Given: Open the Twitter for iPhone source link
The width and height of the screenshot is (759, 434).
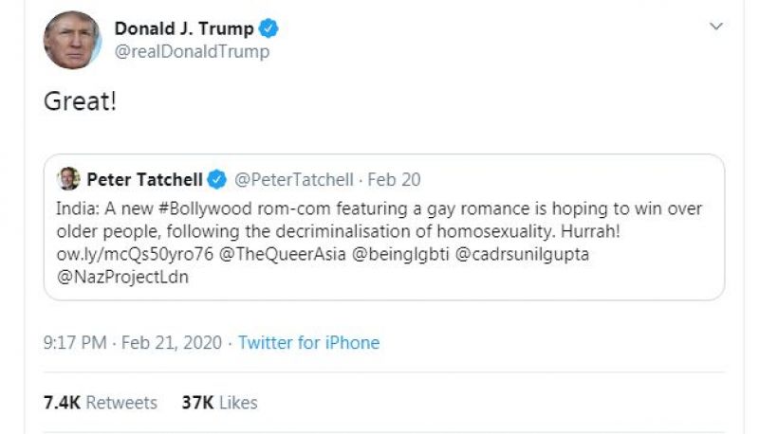Looking at the screenshot, I should pos(308,343).
